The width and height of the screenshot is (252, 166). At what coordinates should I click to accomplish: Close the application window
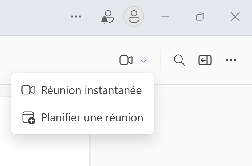coord(235,16)
